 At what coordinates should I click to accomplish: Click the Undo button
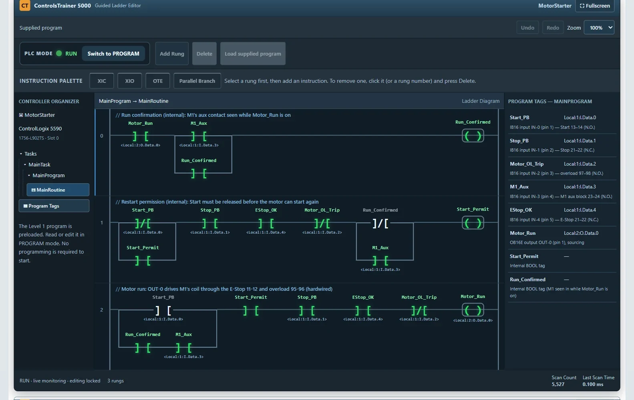tap(527, 28)
